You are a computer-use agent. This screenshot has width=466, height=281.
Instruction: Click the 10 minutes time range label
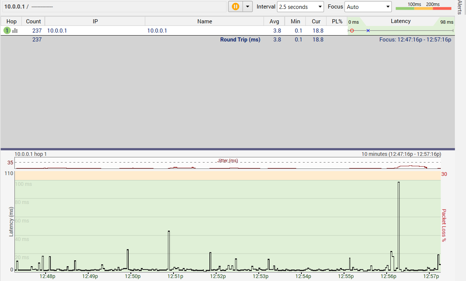click(401, 154)
